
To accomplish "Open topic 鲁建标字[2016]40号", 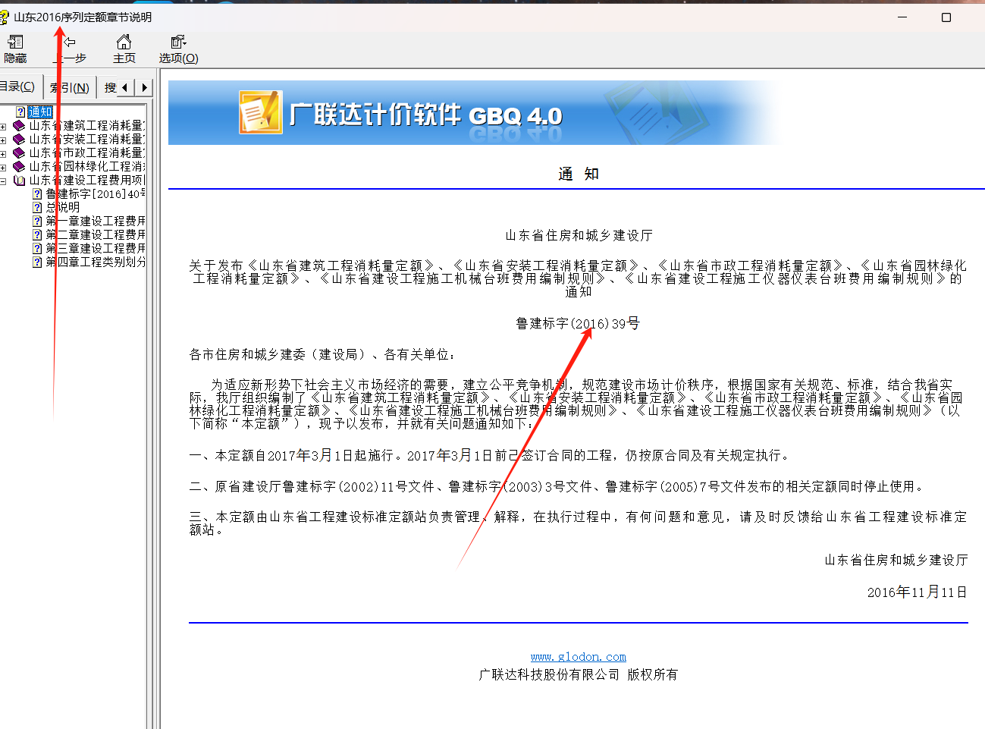I will point(95,194).
